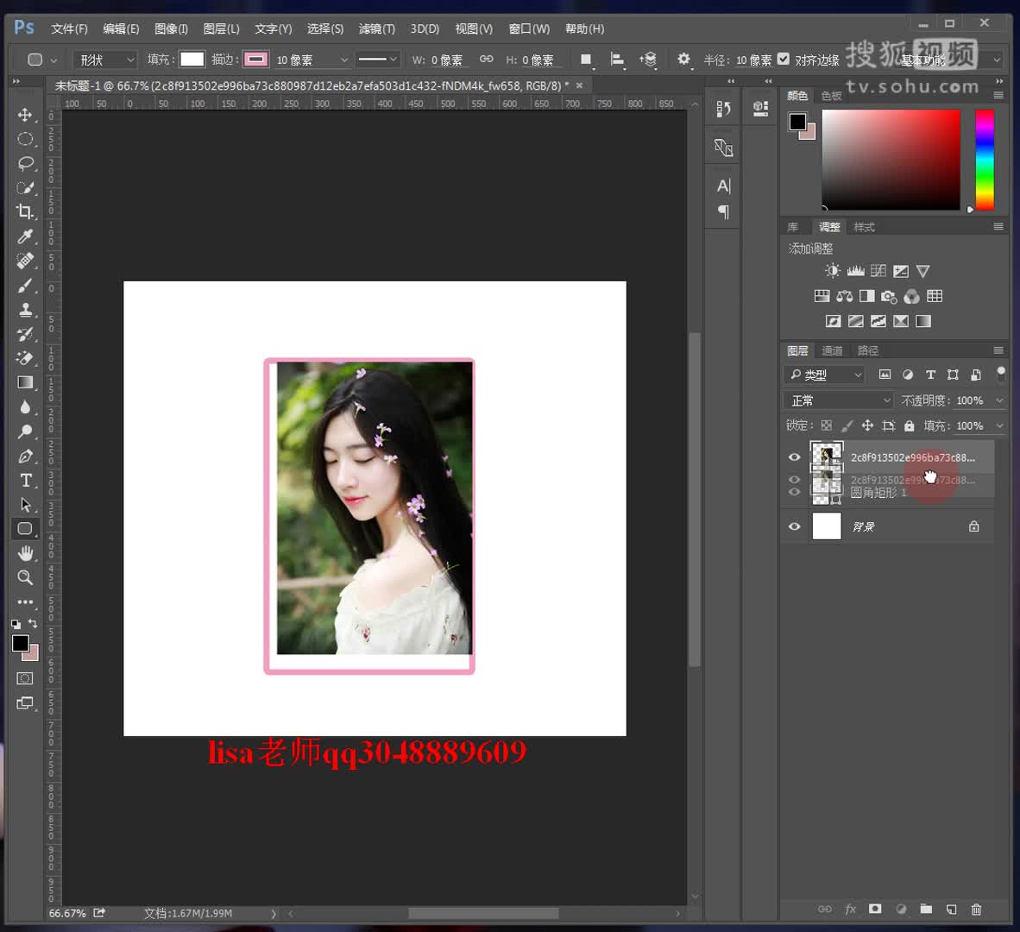The width and height of the screenshot is (1020, 932).
Task: Select the Horizontal Type tool
Action: 25,481
